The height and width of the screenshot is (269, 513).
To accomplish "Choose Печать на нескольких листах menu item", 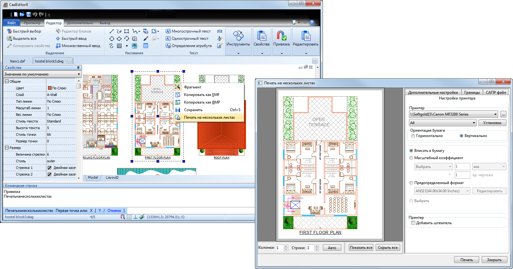I will tap(209, 117).
